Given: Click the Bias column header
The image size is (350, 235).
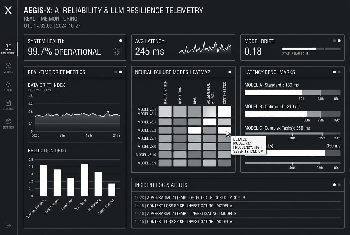Looking at the screenshot, I should click(x=195, y=100).
